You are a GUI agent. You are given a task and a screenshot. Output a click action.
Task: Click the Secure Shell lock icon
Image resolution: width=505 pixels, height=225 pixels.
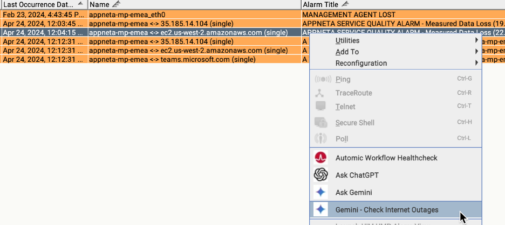coord(321,123)
